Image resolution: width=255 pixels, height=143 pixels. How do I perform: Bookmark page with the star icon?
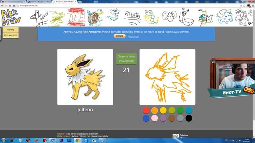[244, 6]
